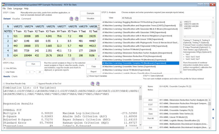Click the analysis list scrollbar down arrow
Image resolution: width=219 pixels, height=134 pixels.
pyautogui.click(x=181, y=72)
